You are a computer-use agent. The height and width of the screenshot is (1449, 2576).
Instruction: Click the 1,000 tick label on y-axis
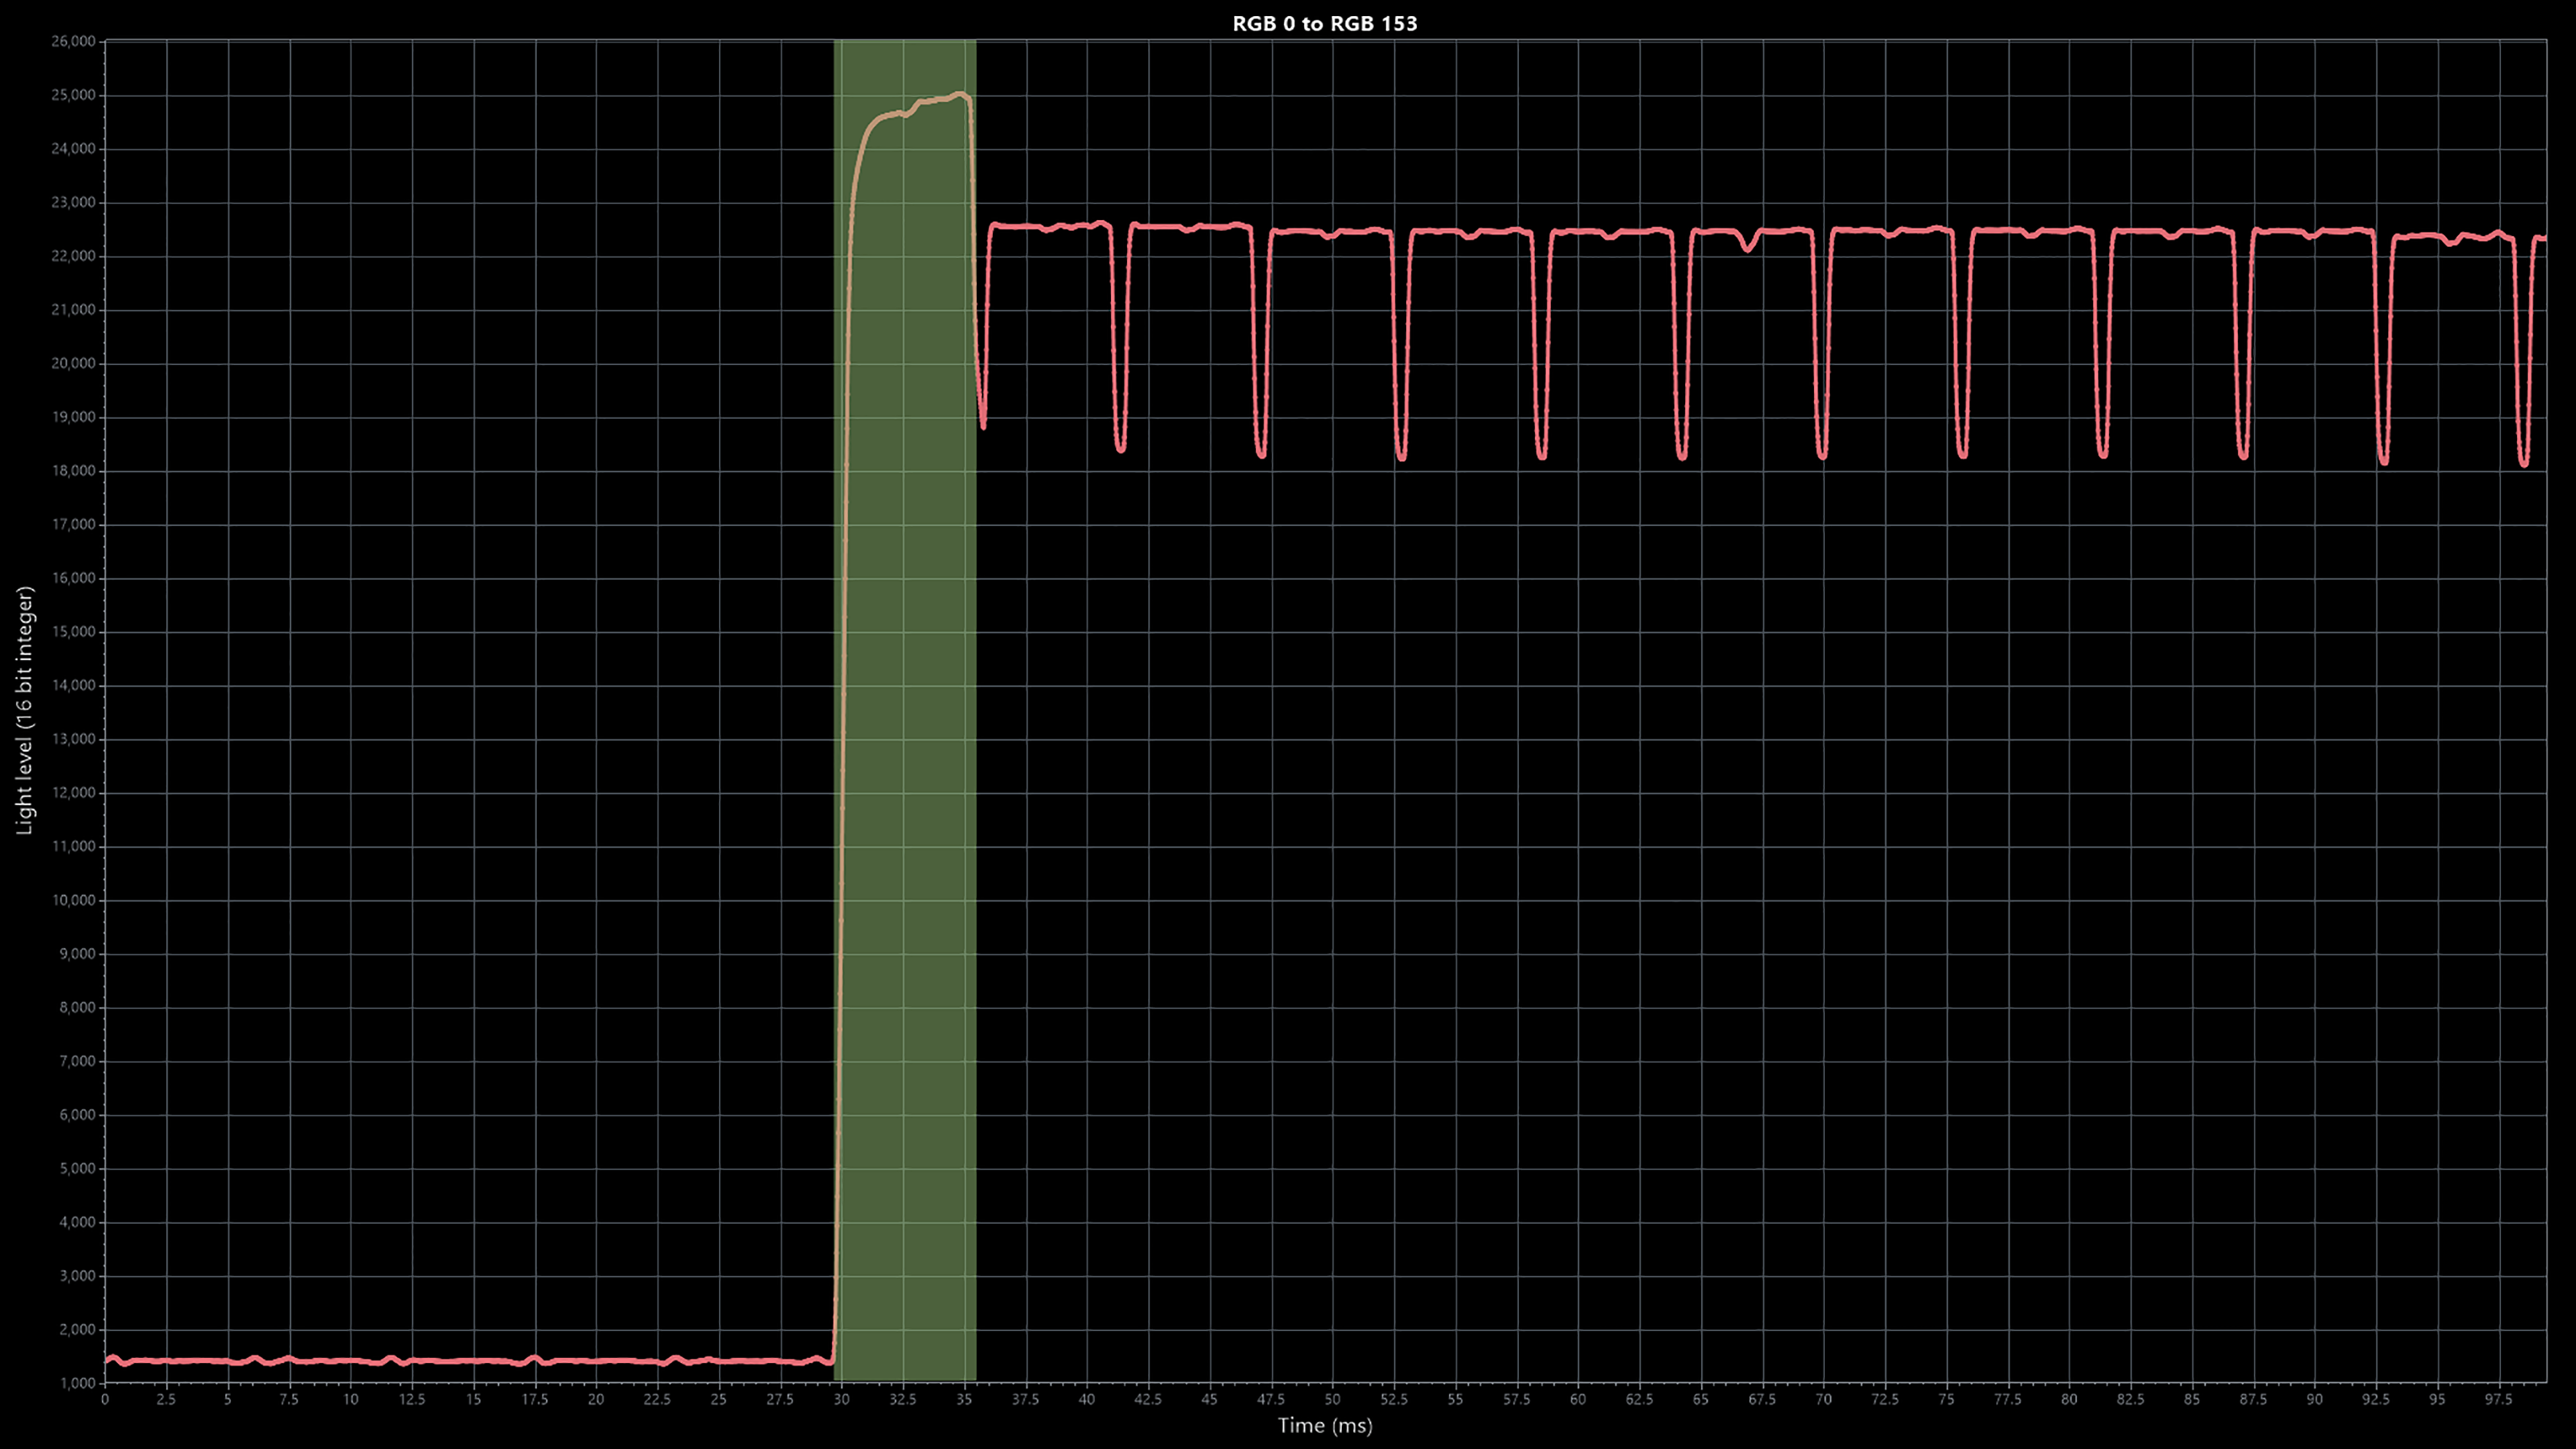pyautogui.click(x=77, y=1383)
